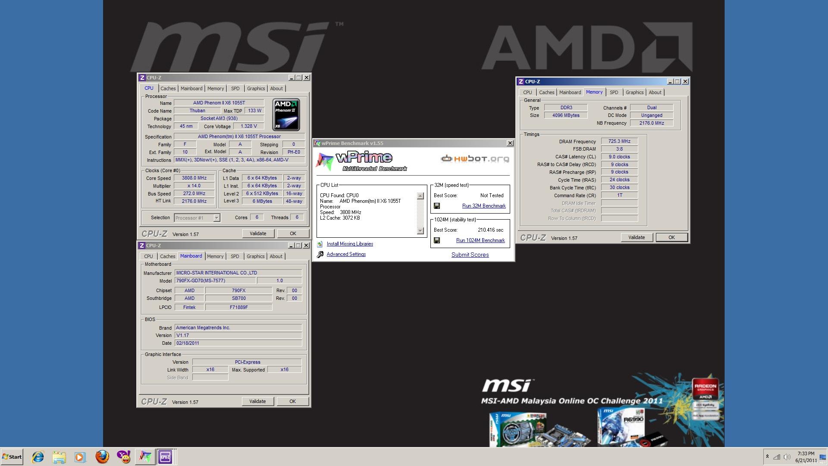This screenshot has height=466, width=828.
Task: Click the save icon beside Run 32M Benchmark
Action: 437,206
